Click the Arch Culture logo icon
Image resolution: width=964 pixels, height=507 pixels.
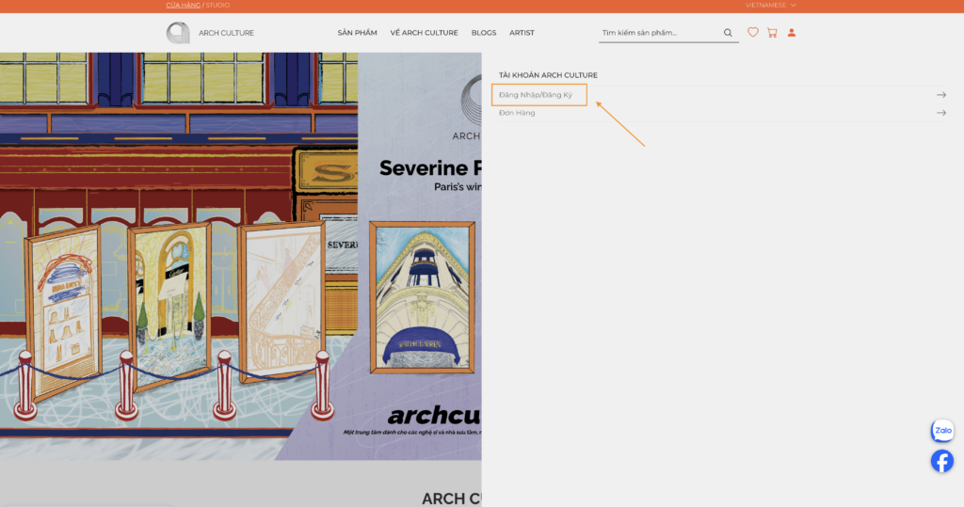(x=178, y=33)
